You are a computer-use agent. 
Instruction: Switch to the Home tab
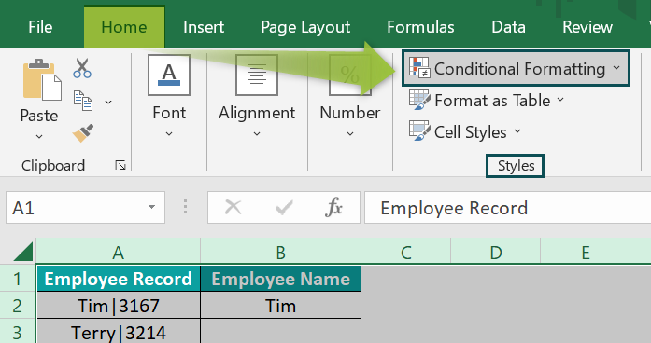[124, 27]
